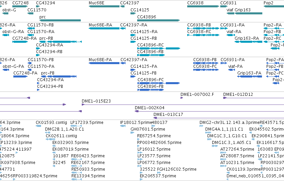The width and height of the screenshot is (284, 181).
Task: Select the CG43896-PC protein label
Action: pos(151,80)
